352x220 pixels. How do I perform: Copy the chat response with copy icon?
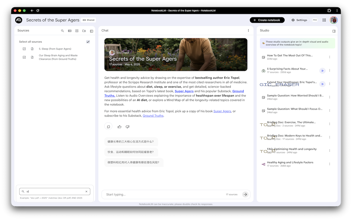pyautogui.click(x=108, y=127)
